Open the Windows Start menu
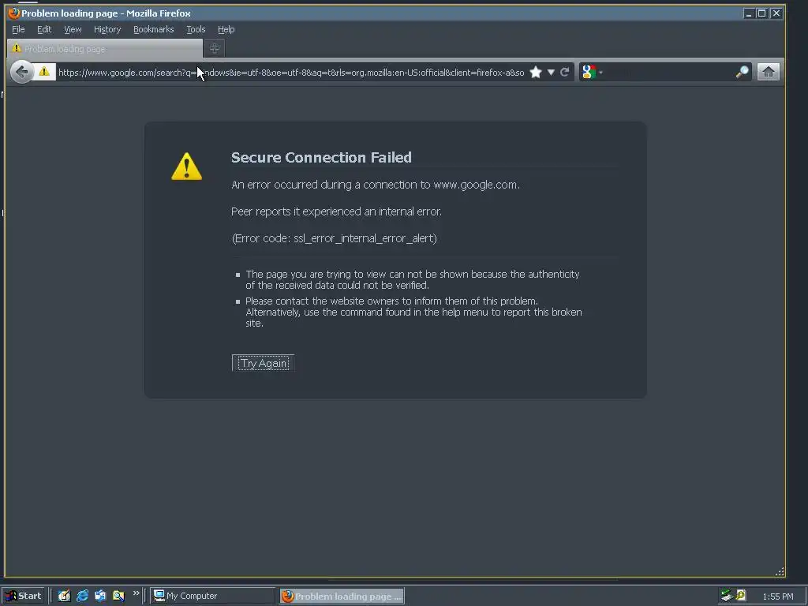The height and width of the screenshot is (606, 808). coord(24,596)
